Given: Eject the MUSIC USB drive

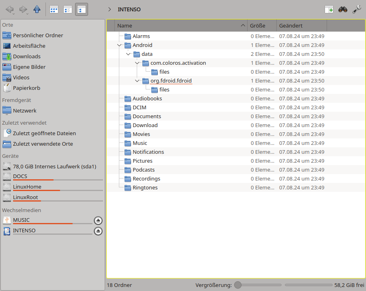Looking at the screenshot, I should 98,221.
